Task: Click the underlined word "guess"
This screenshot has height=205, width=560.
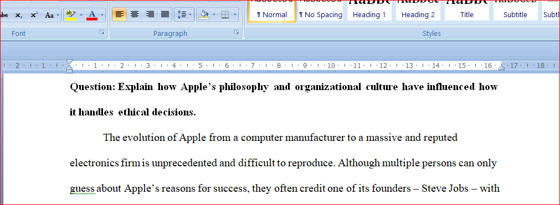Action: pos(82,188)
